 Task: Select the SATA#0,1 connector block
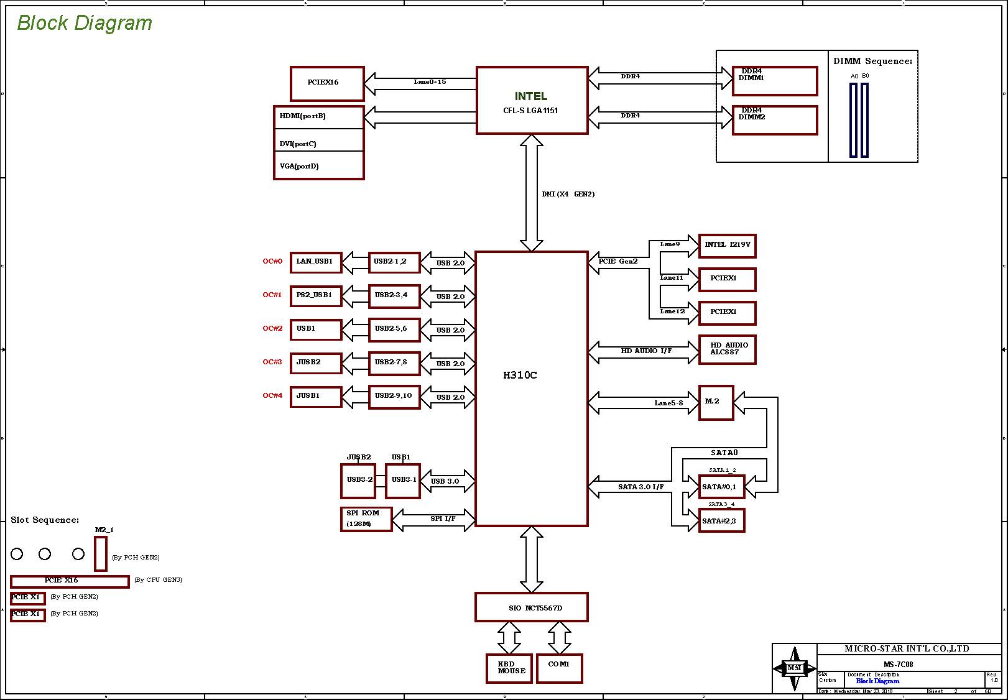(x=721, y=487)
